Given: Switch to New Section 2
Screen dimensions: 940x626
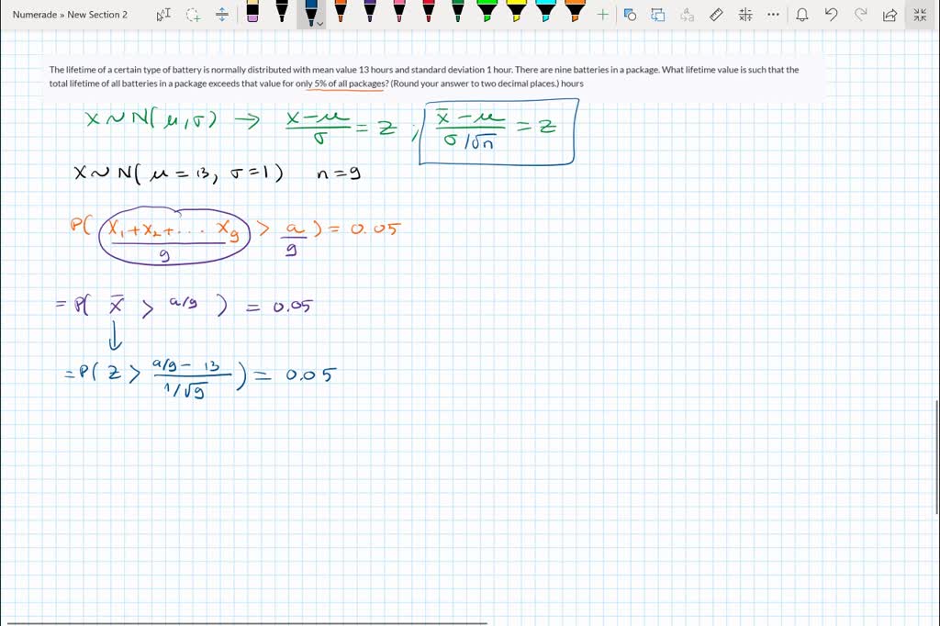Looking at the screenshot, I should [101, 14].
